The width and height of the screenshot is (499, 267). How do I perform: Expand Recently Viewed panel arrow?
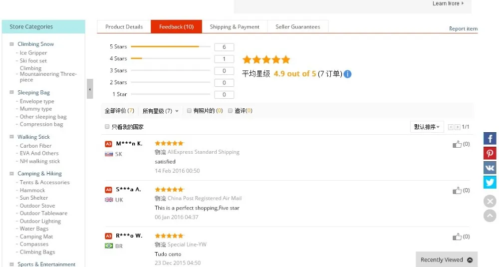[x=470, y=260]
